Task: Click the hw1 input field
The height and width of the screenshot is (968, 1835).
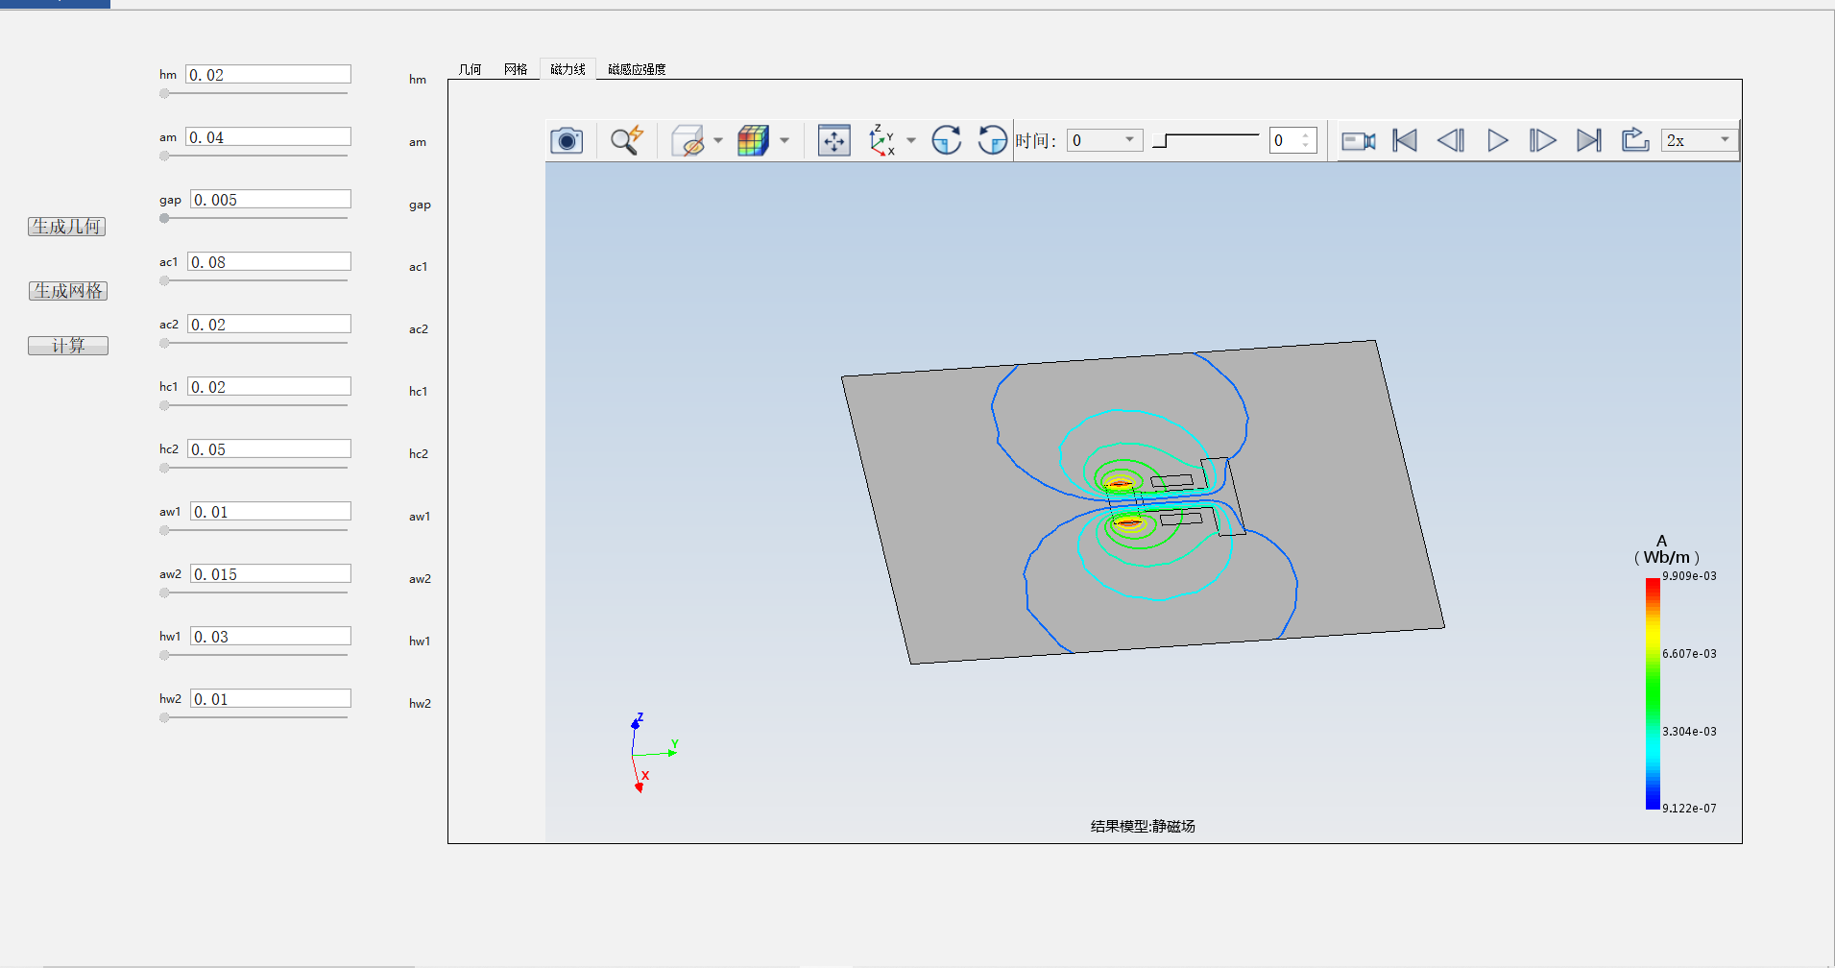Action: tap(271, 636)
